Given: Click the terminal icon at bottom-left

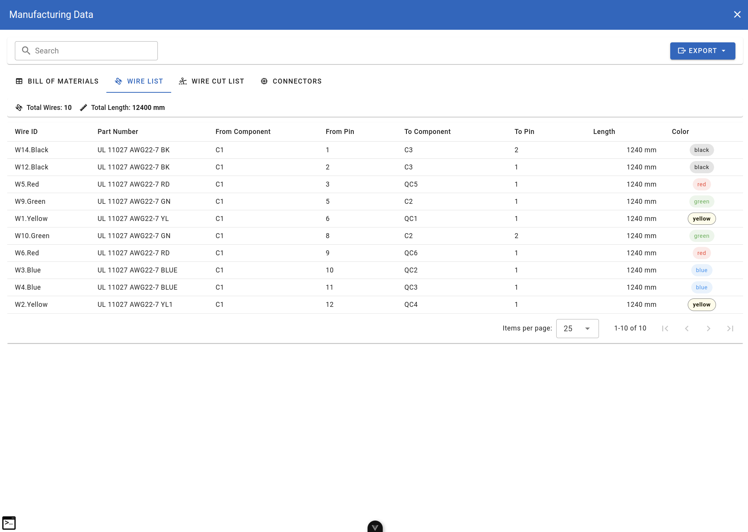Looking at the screenshot, I should [x=9, y=523].
